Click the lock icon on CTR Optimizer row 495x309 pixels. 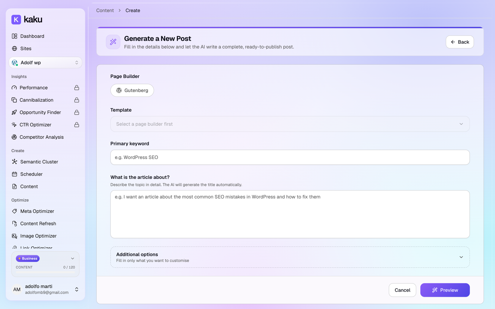point(77,125)
